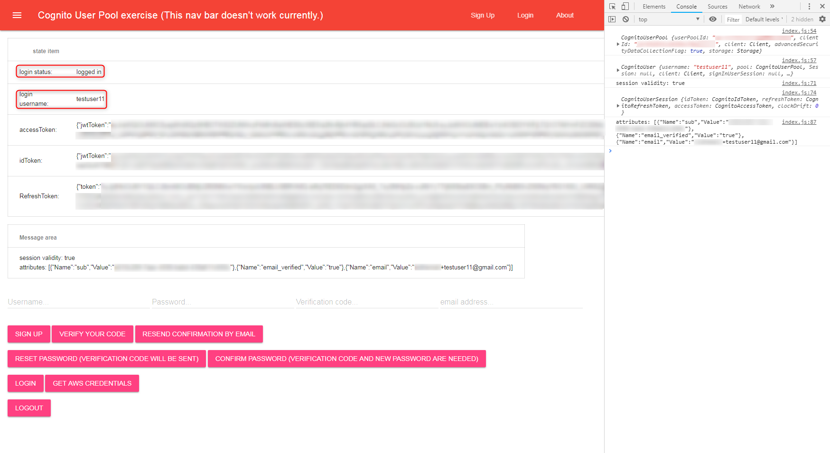Toggle the Default levels filter
Screen dimensions: 830x453
click(x=764, y=19)
